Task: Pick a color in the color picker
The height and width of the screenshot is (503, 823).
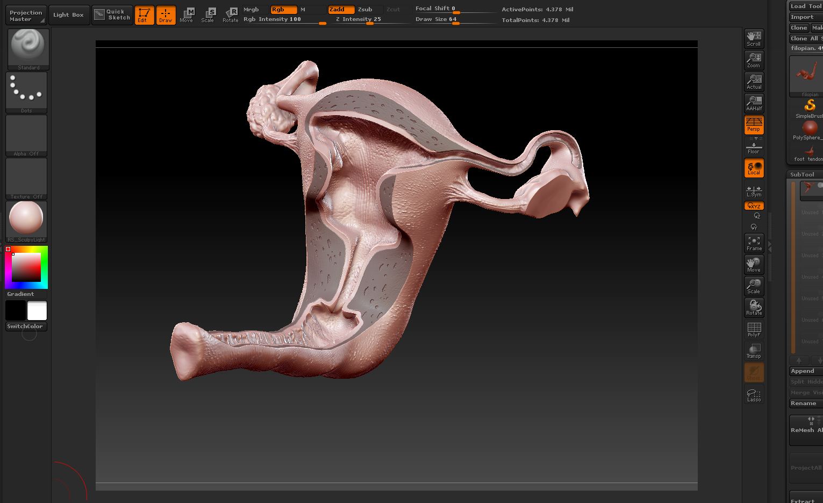Action: tap(26, 267)
